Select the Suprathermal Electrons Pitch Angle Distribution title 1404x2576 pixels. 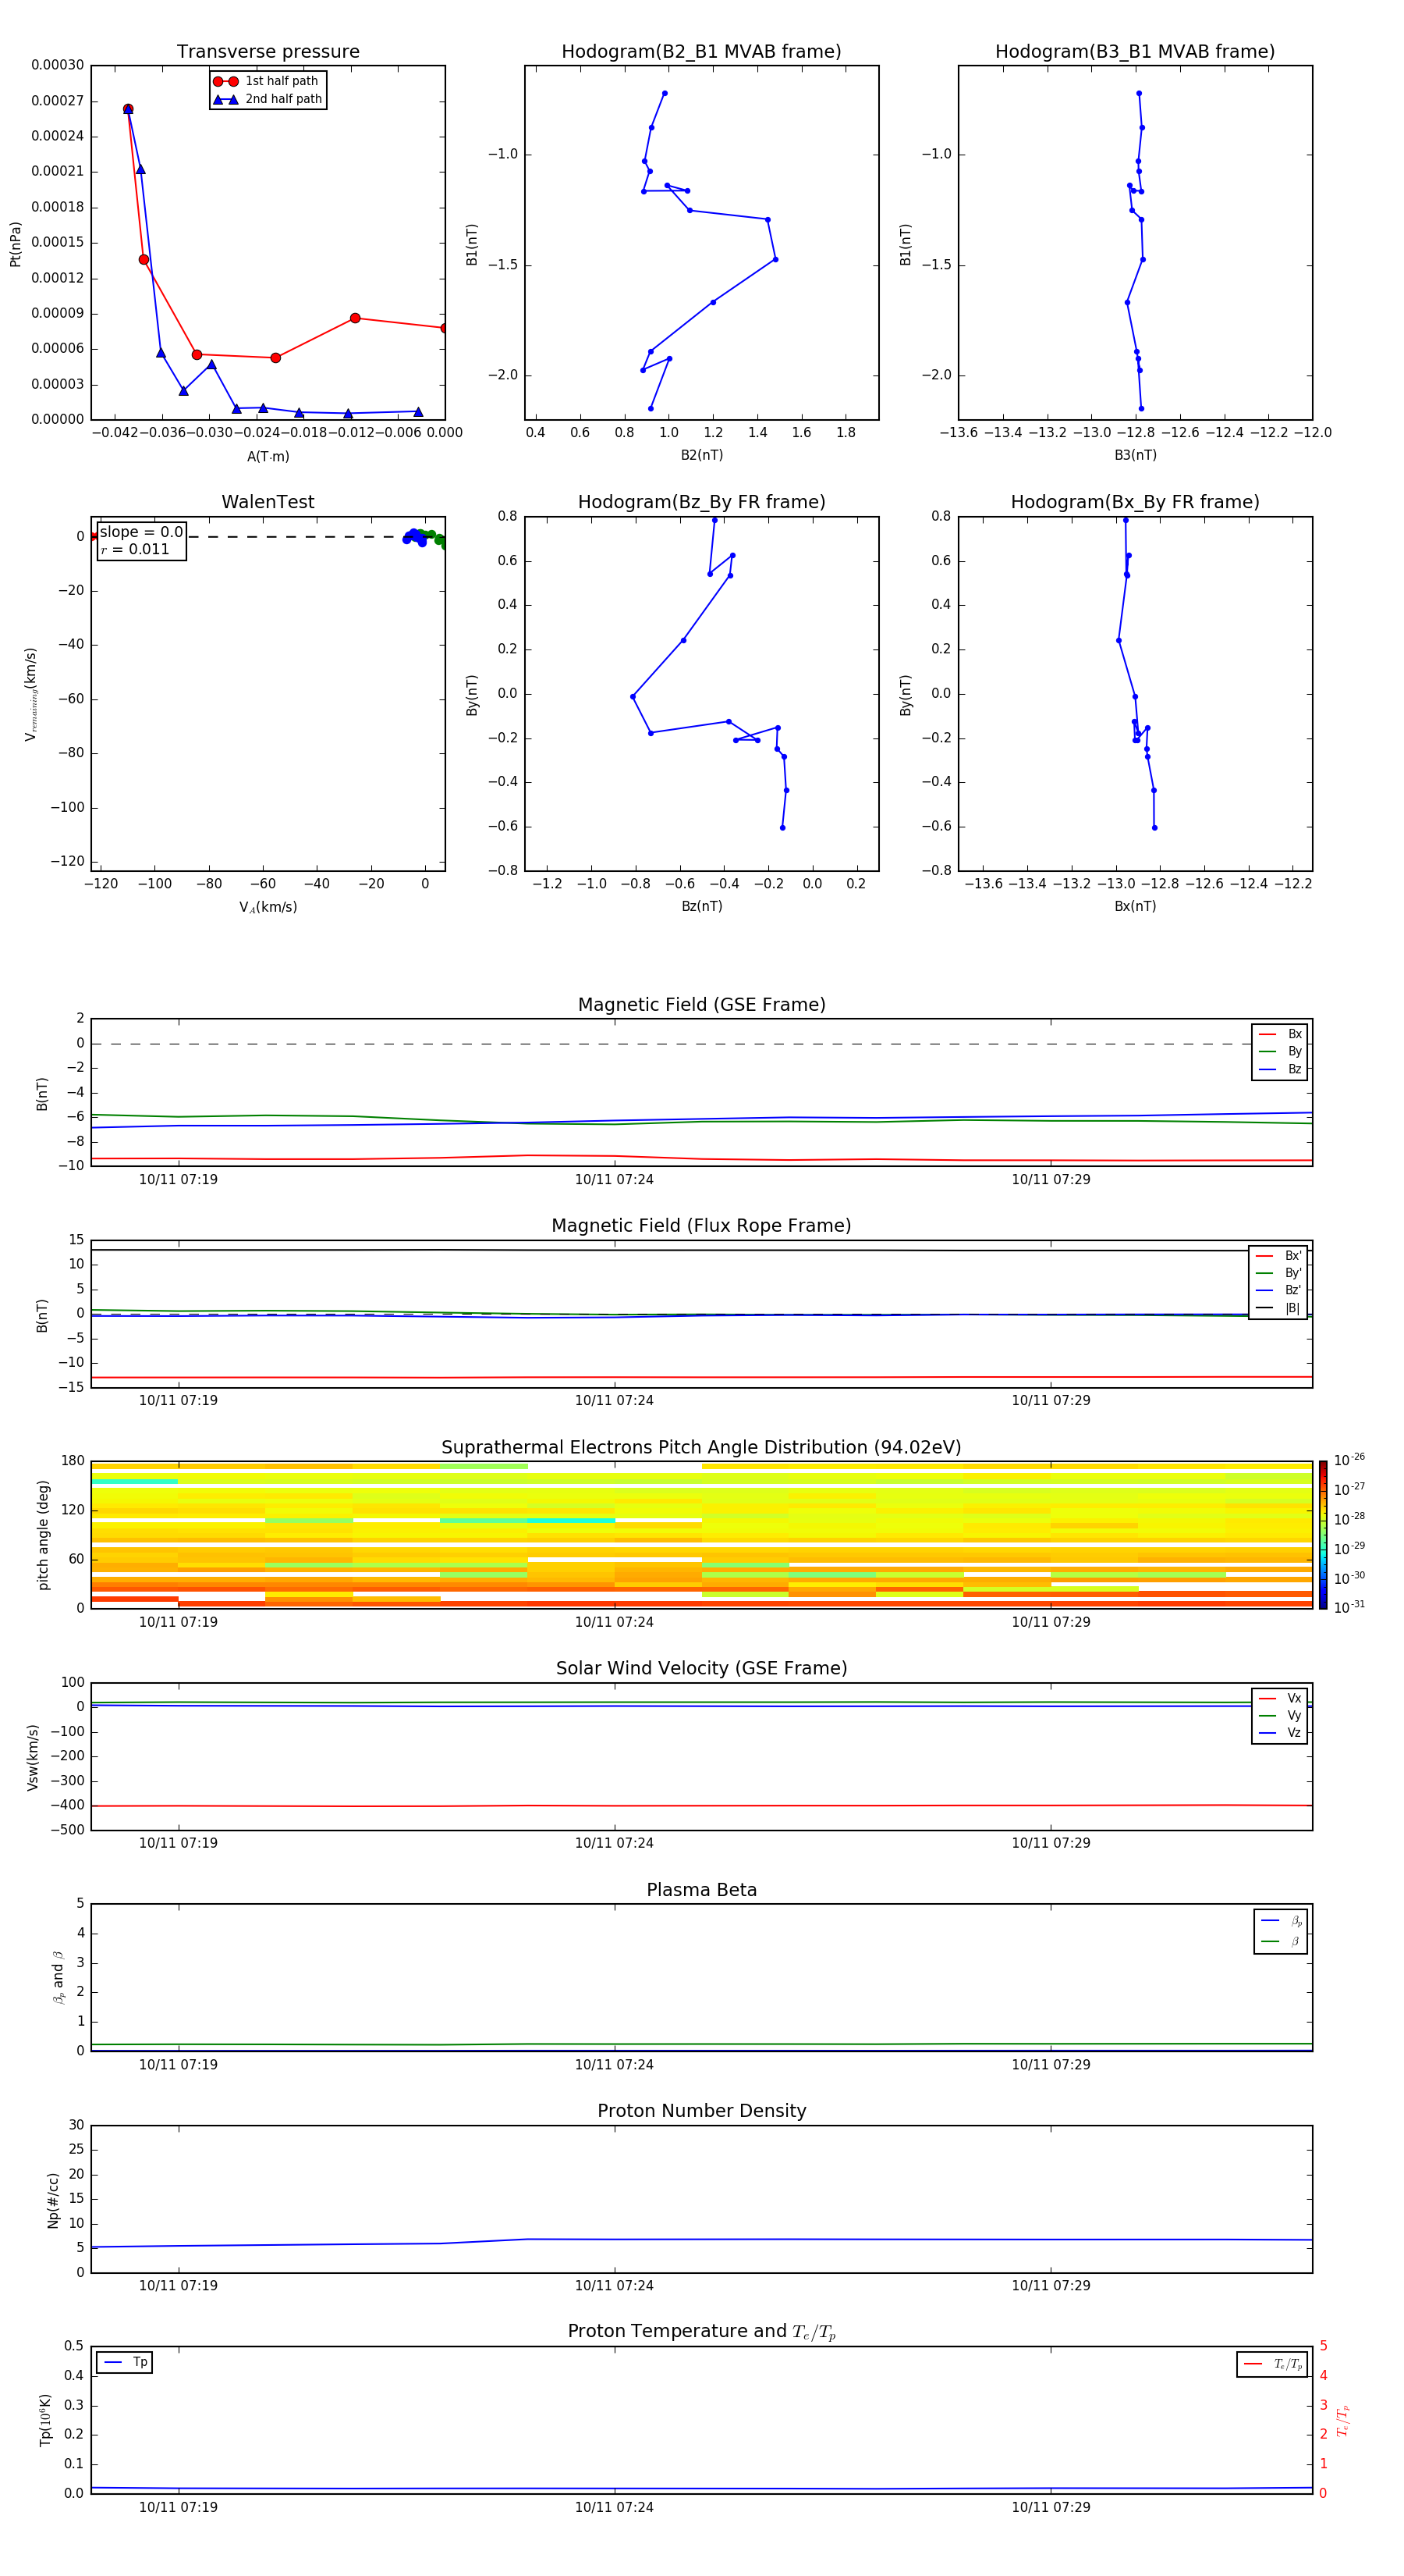click(701, 1448)
